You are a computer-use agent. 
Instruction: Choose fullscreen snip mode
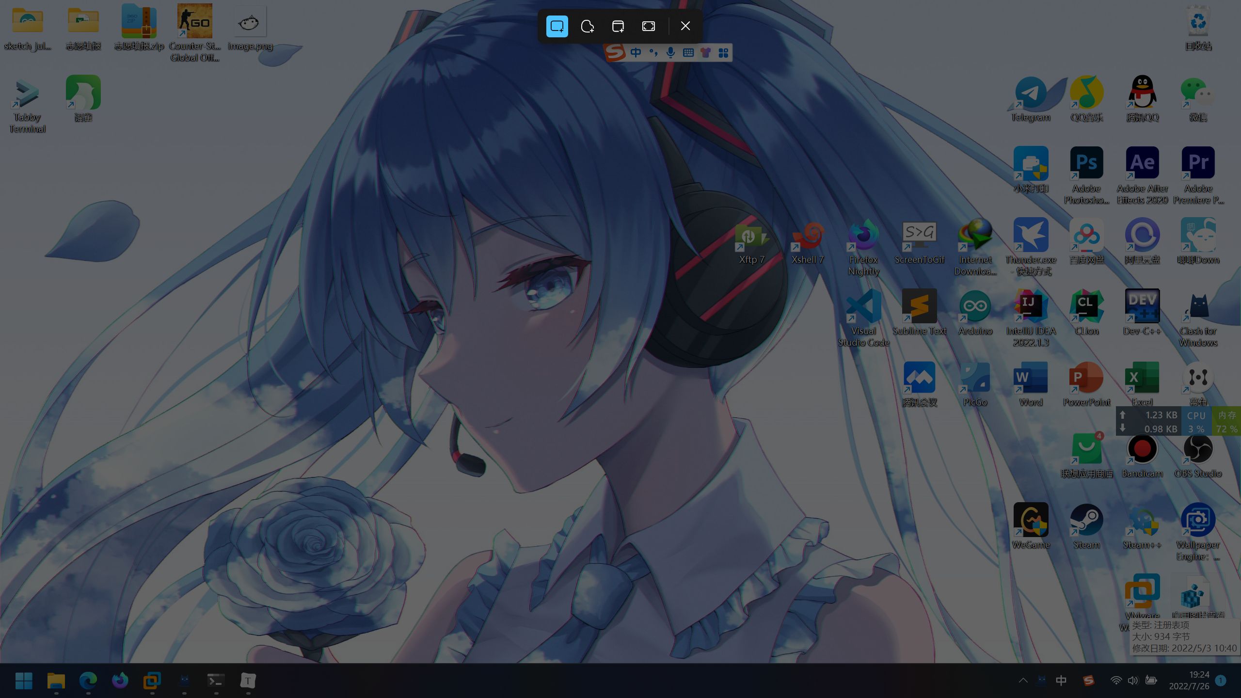click(648, 26)
